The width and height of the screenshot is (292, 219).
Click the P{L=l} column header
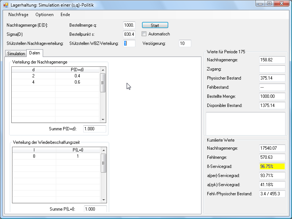[78, 150]
